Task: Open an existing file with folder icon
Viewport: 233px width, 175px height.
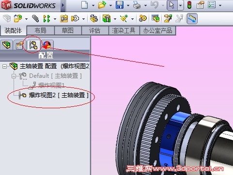Action: (102, 5)
